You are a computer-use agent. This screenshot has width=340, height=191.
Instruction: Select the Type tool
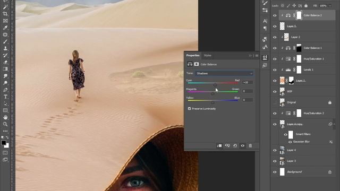[x=5, y=97]
